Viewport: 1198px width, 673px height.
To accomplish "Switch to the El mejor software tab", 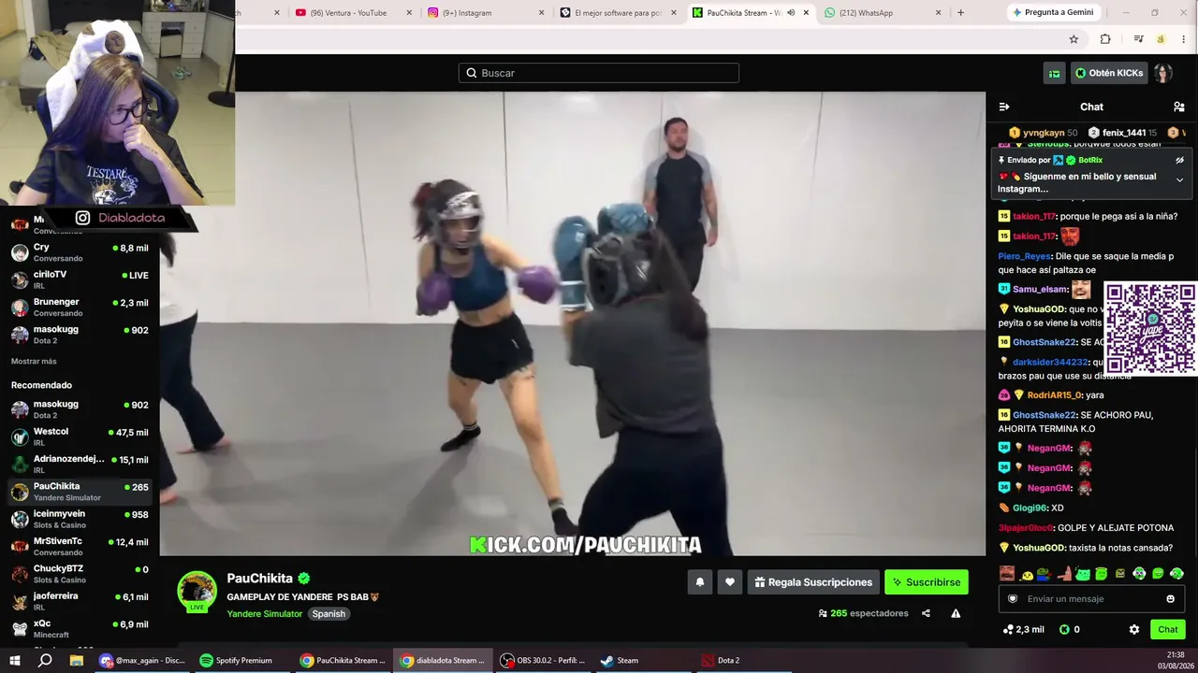I will click(x=616, y=13).
